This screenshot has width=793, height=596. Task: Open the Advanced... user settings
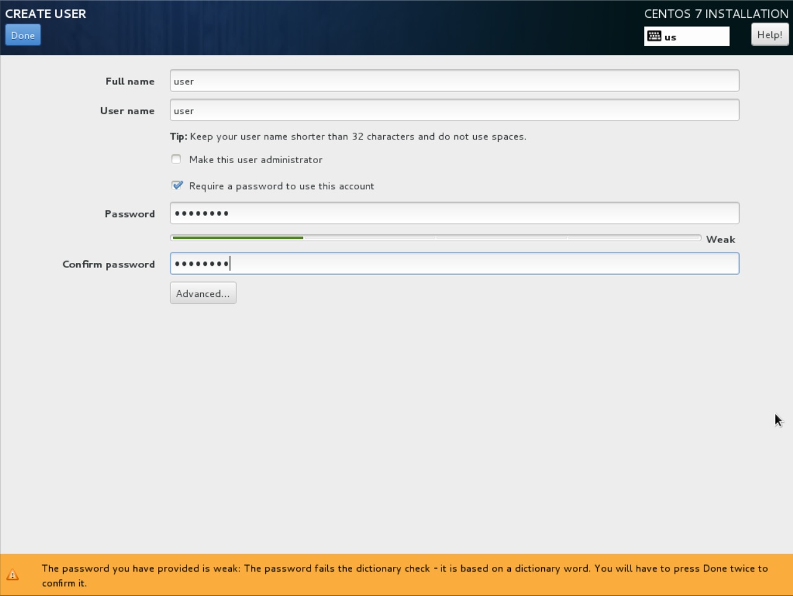(x=203, y=293)
